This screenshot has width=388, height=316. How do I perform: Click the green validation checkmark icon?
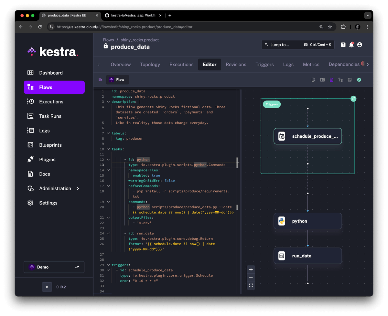click(x=359, y=80)
